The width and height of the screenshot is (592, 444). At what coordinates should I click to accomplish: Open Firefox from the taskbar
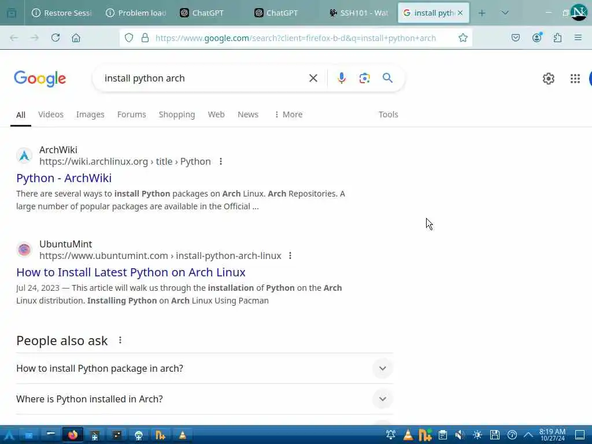click(73, 435)
